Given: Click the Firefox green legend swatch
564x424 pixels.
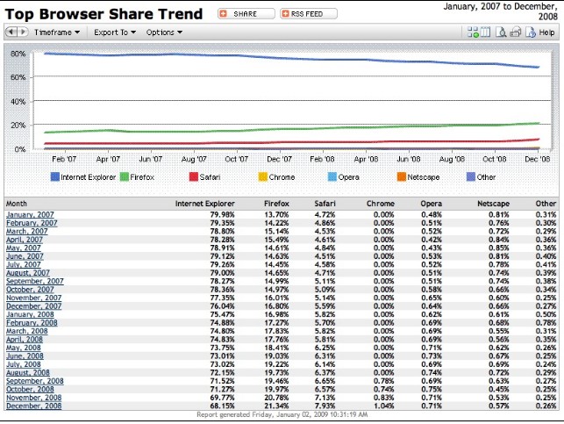Looking at the screenshot, I should pyautogui.click(x=124, y=176).
